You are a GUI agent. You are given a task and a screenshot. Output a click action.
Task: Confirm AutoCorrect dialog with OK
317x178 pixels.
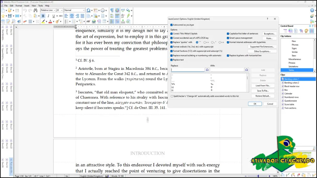tap(255, 104)
